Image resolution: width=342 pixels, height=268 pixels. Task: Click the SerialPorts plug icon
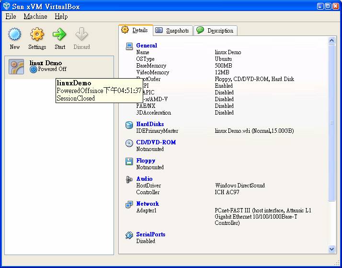coord(129,235)
